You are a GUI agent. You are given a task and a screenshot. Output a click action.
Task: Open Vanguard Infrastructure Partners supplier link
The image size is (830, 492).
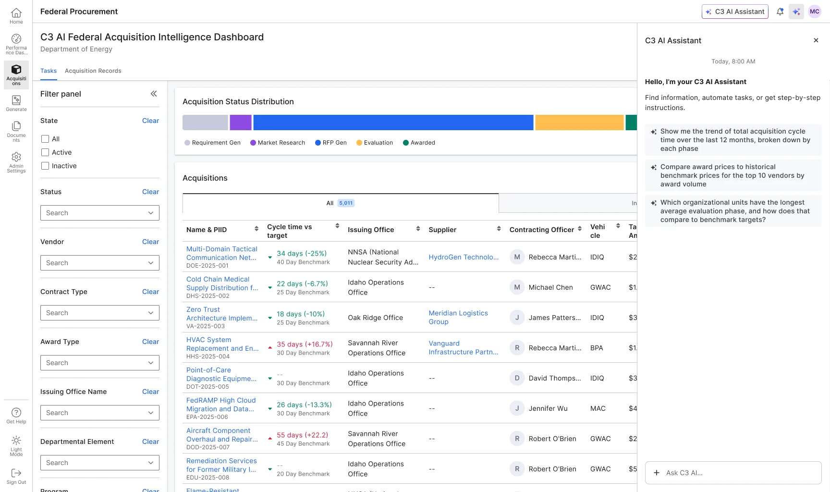464,347
